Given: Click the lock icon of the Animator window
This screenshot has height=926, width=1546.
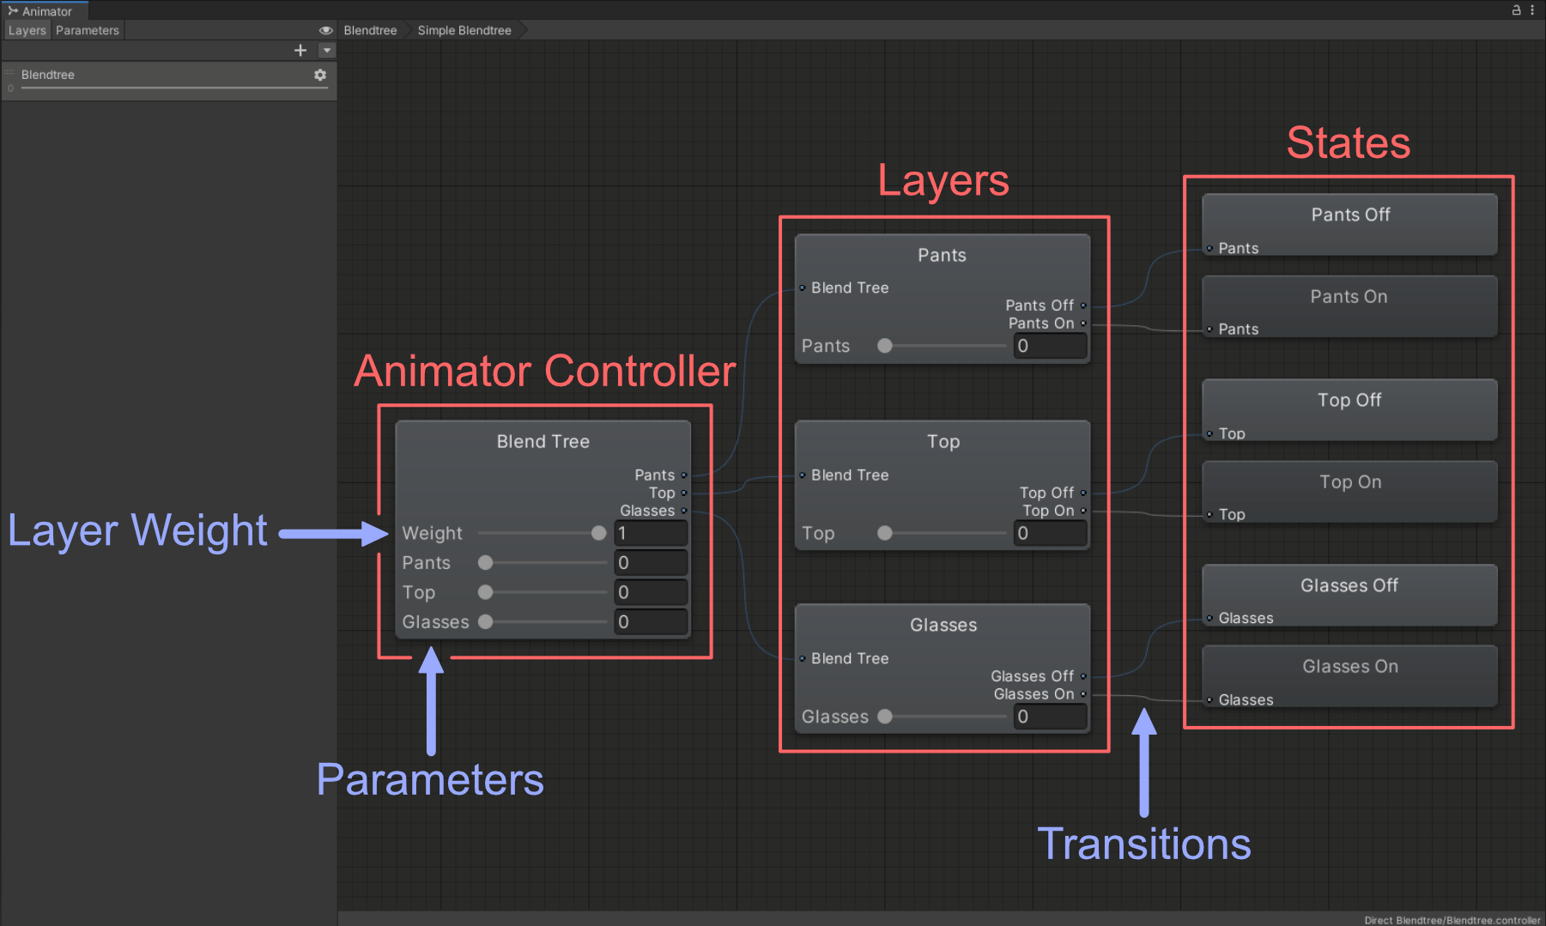Looking at the screenshot, I should click(1516, 10).
